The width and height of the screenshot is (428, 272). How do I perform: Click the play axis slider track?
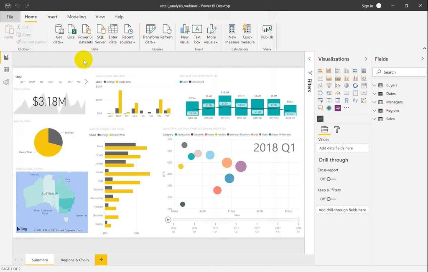pyautogui.click(x=236, y=219)
